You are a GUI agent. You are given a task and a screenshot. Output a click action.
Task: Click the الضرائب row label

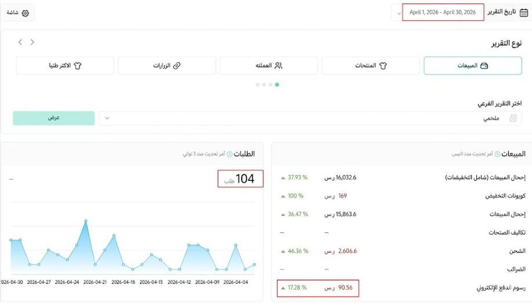coord(516,269)
